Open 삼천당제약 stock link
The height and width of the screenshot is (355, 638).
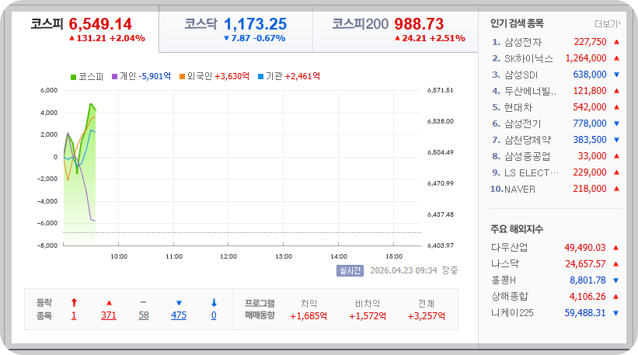pyautogui.click(x=528, y=140)
